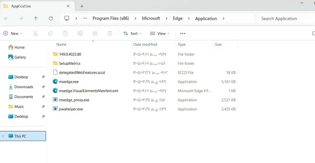Click the msedge.exe Edge logo icon
Image resolution: width=315 pixels, height=163 pixels.
(x=55, y=81)
